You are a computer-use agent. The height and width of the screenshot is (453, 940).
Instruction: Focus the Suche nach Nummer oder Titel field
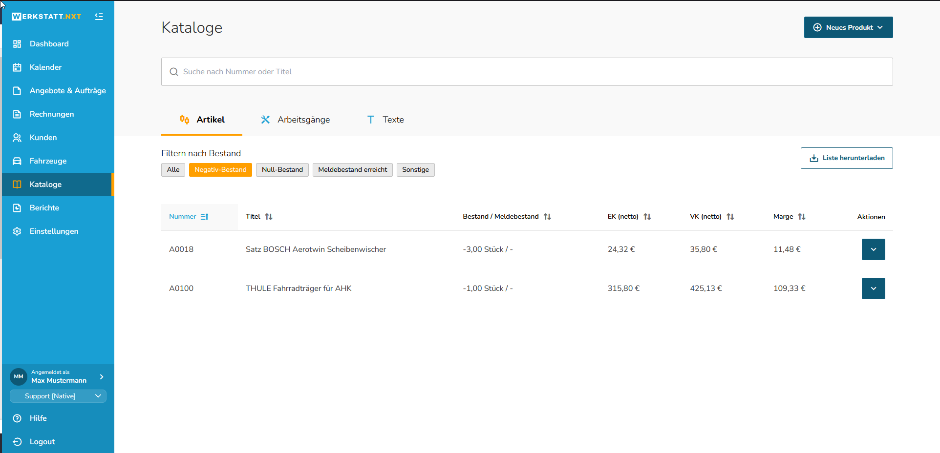click(527, 72)
